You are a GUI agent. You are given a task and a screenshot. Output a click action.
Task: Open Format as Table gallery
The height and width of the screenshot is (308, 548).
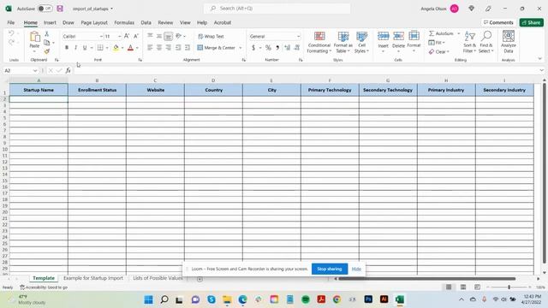[342, 42]
